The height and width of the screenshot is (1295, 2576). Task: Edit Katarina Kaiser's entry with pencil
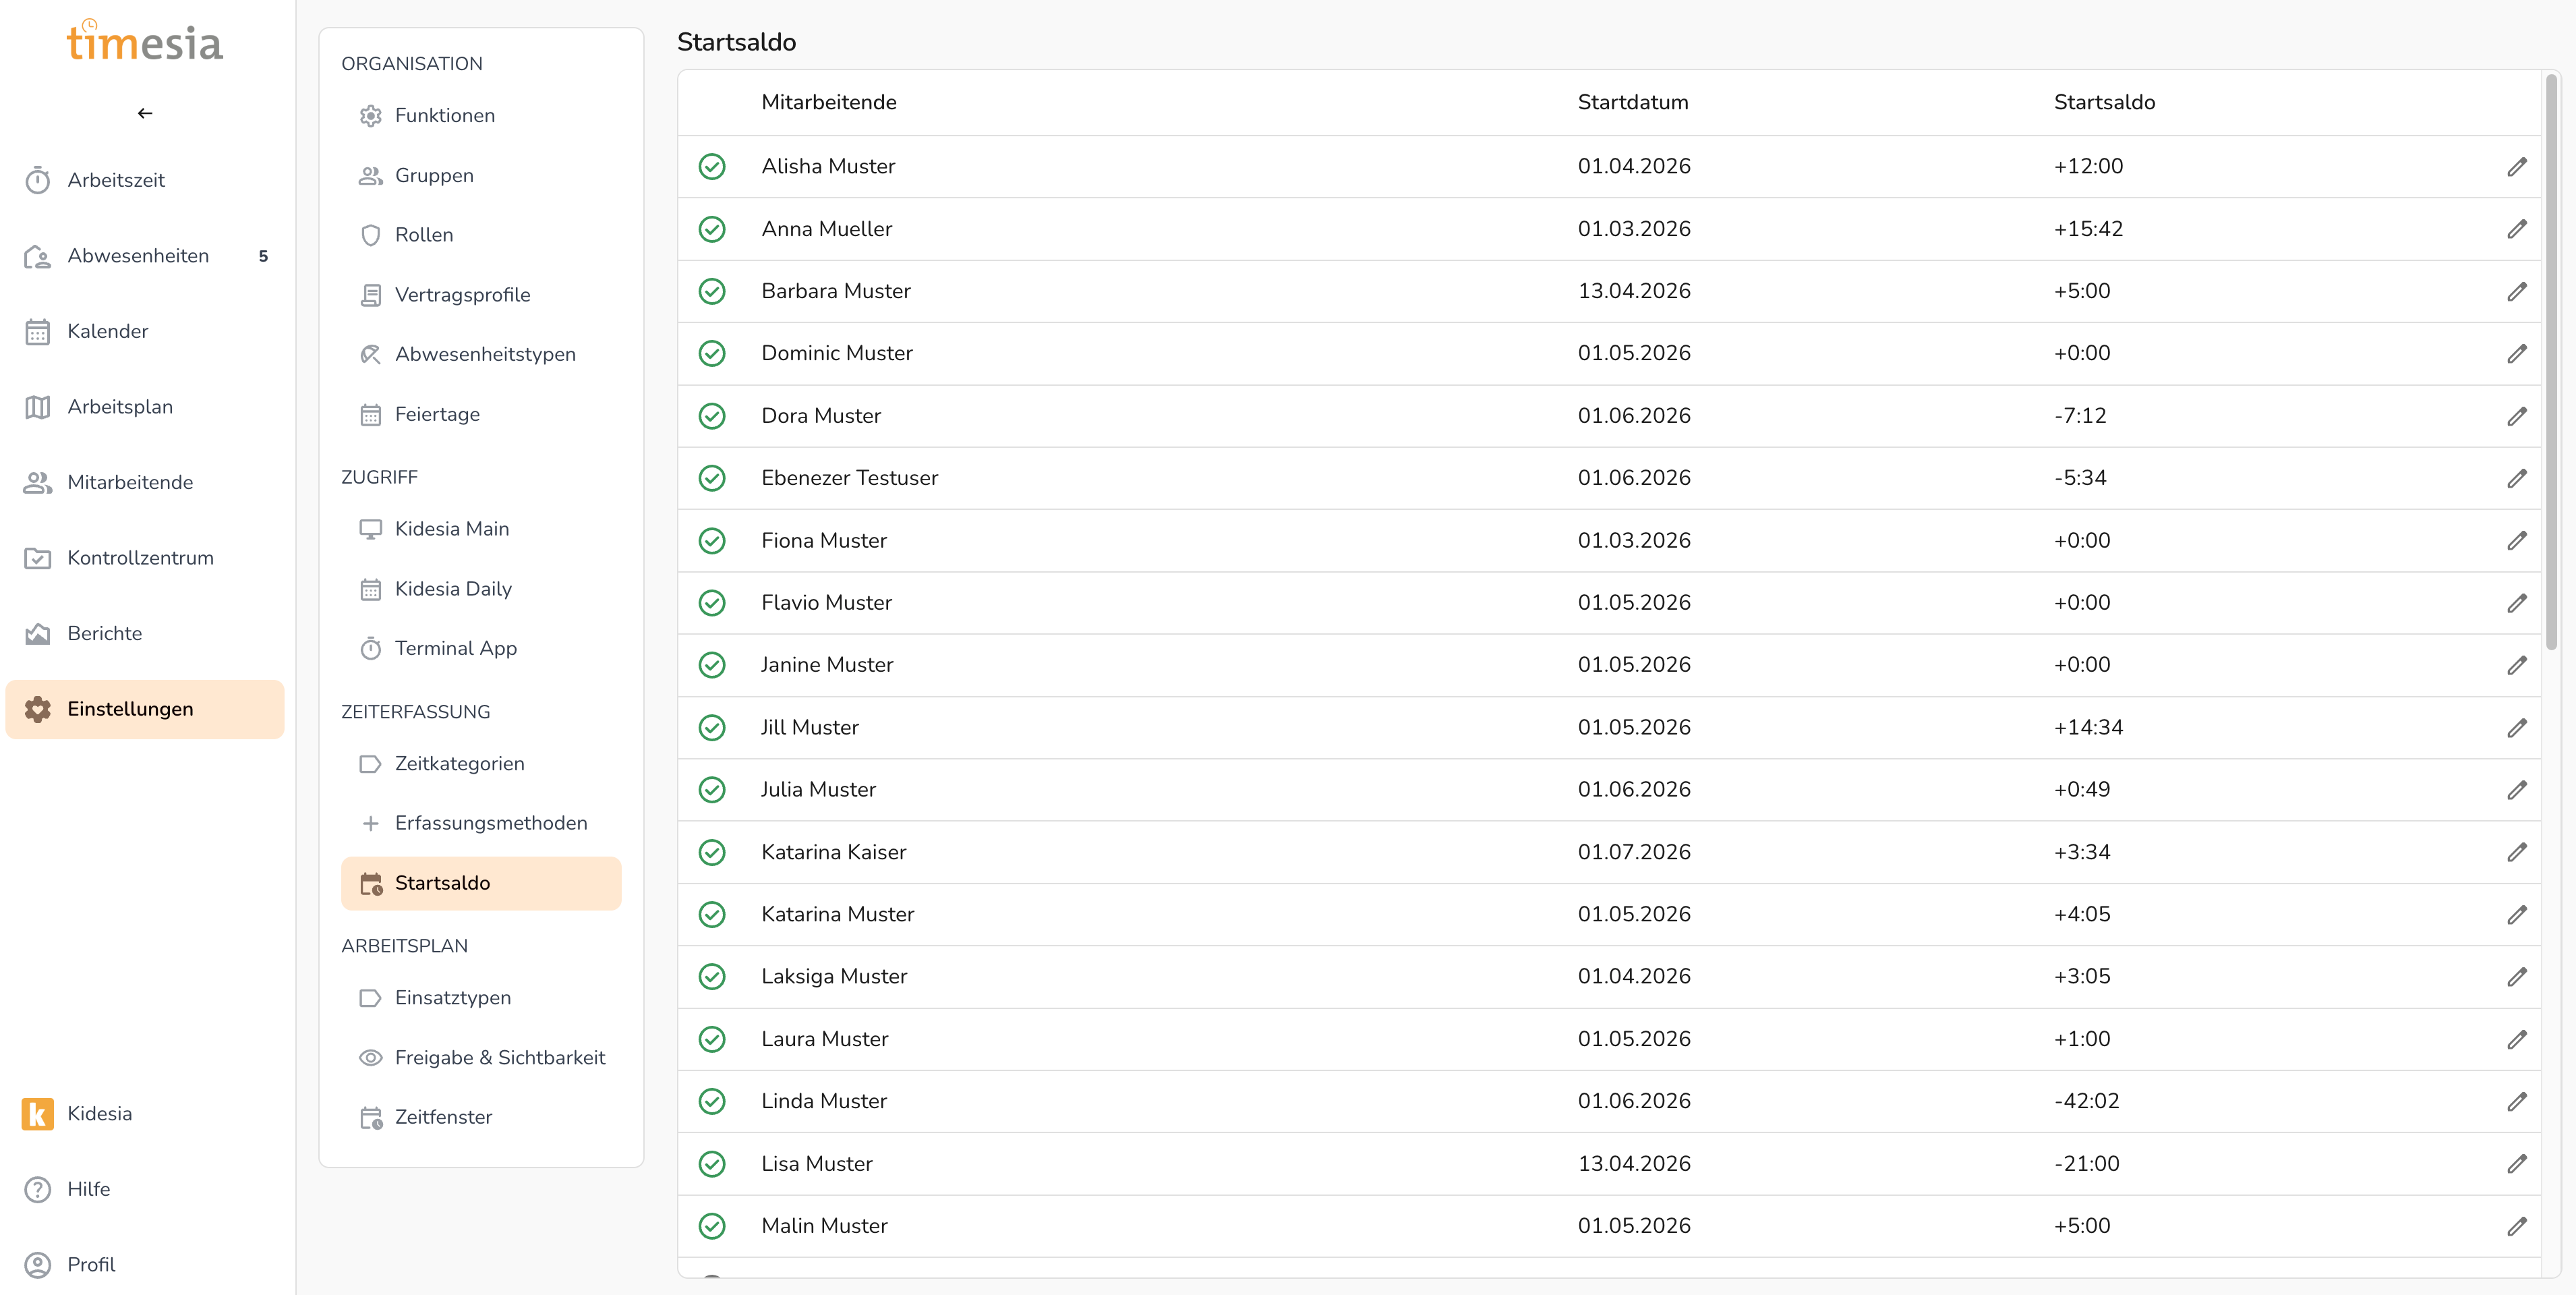2516,852
